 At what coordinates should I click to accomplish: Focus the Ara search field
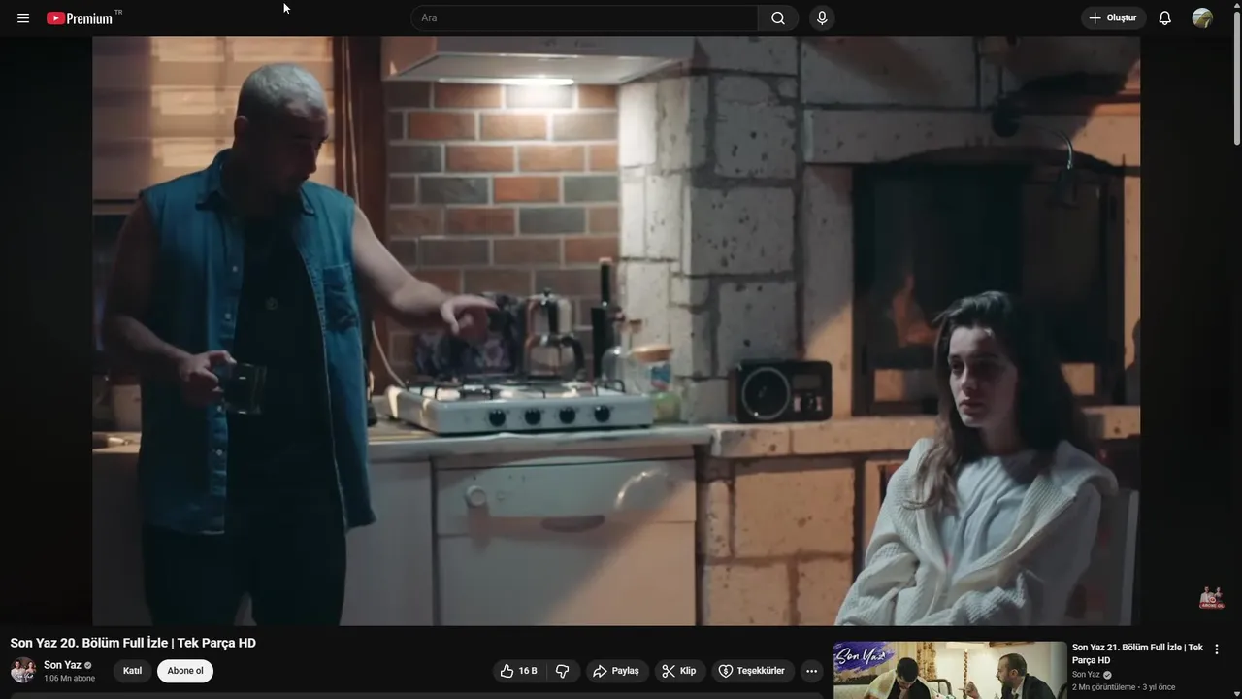click(585, 18)
